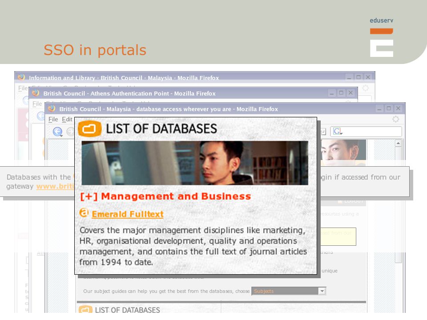Click the Back arrow in Athens Authentication window
The width and height of the screenshot is (427, 320).
pos(41,116)
